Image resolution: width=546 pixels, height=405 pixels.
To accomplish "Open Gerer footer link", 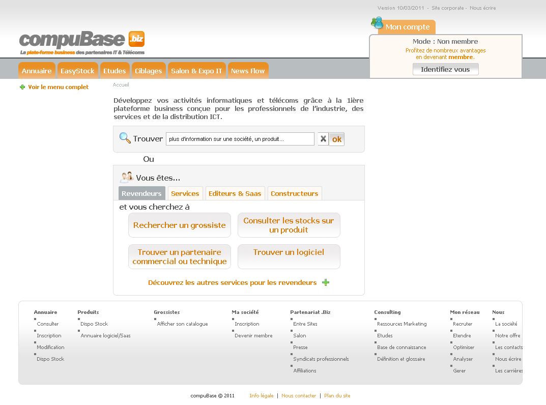I will (459, 371).
